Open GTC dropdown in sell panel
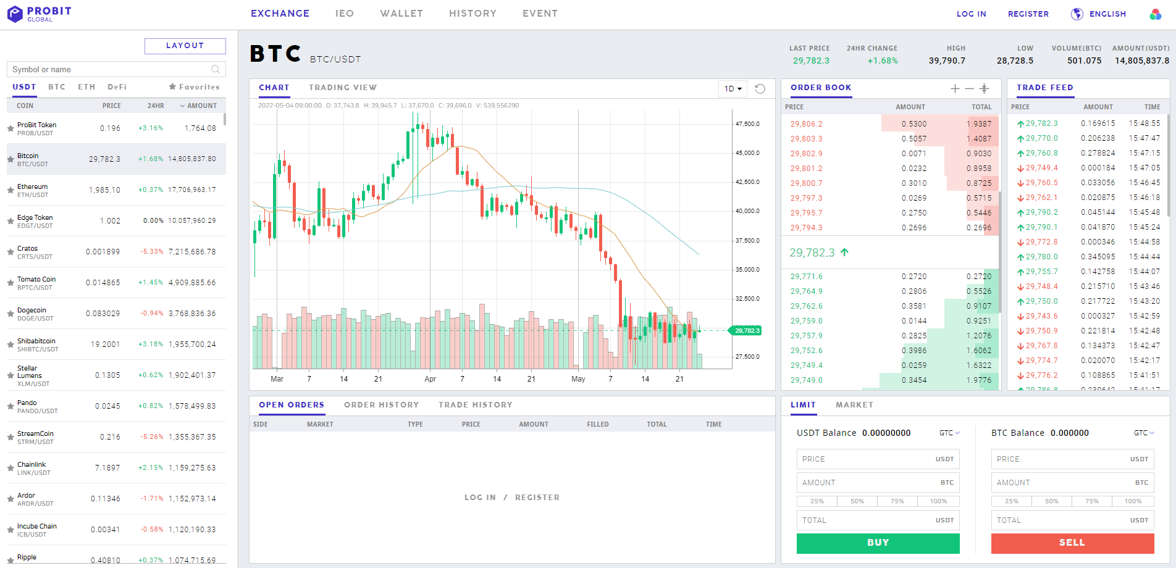 pyautogui.click(x=1144, y=433)
